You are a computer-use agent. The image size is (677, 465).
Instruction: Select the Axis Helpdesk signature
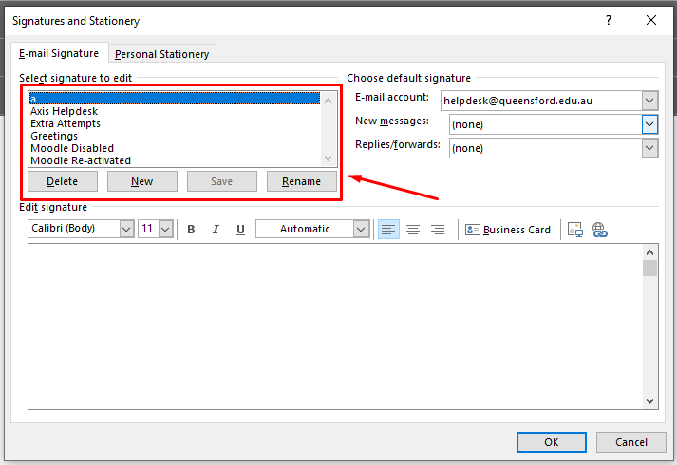(x=175, y=111)
